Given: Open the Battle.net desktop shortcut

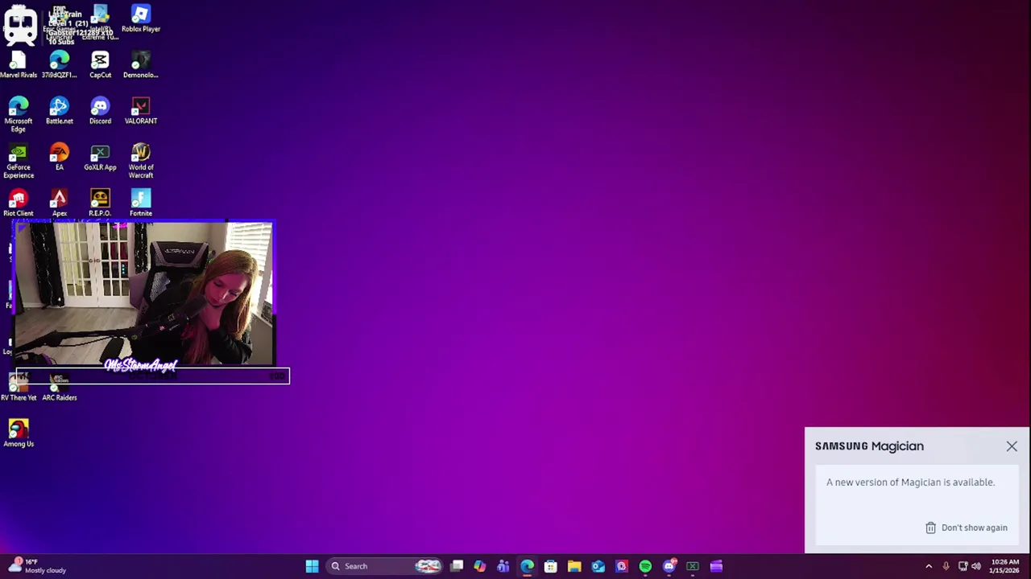Looking at the screenshot, I should (x=60, y=111).
